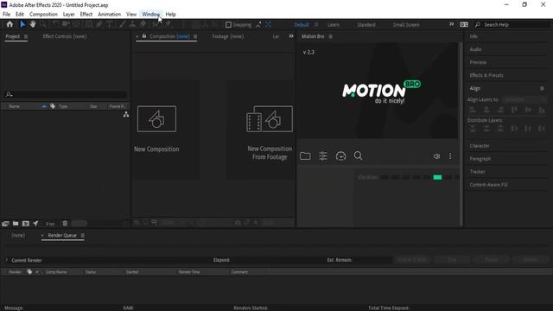Click the New Composition thumbnail icon

pos(156,119)
